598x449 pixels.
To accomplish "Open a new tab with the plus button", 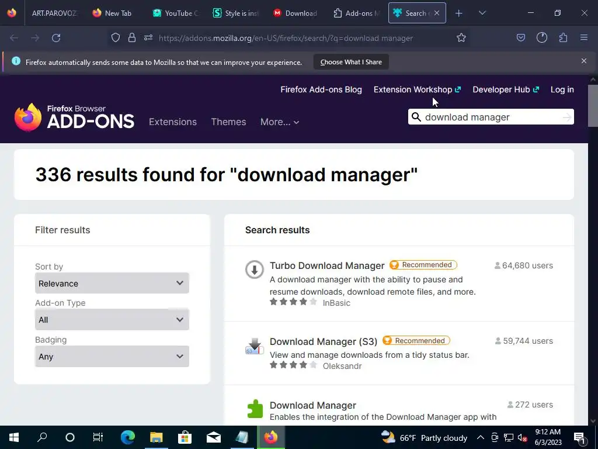I will pyautogui.click(x=459, y=13).
